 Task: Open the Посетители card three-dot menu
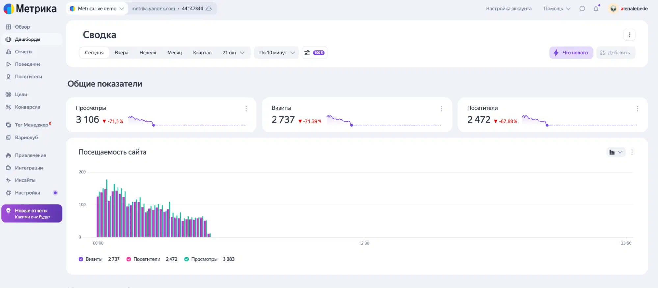[x=637, y=109]
